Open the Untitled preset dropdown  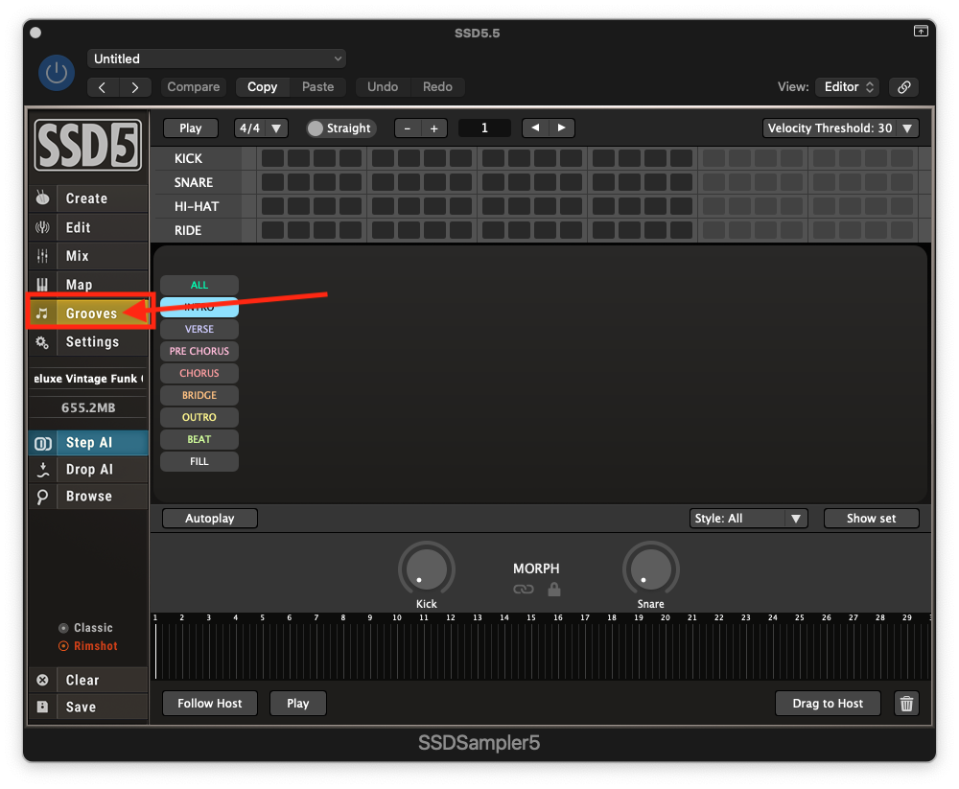tap(217, 58)
